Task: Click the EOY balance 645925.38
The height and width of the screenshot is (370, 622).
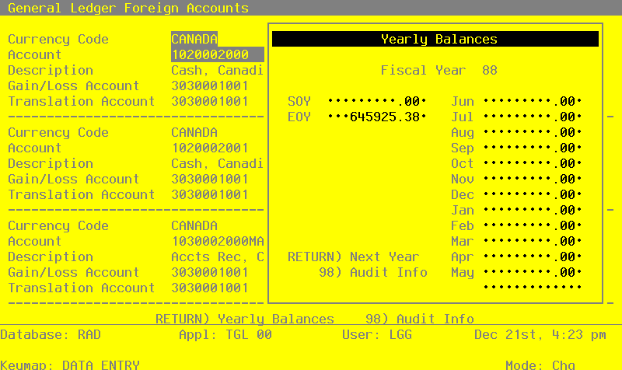Action: coord(377,117)
